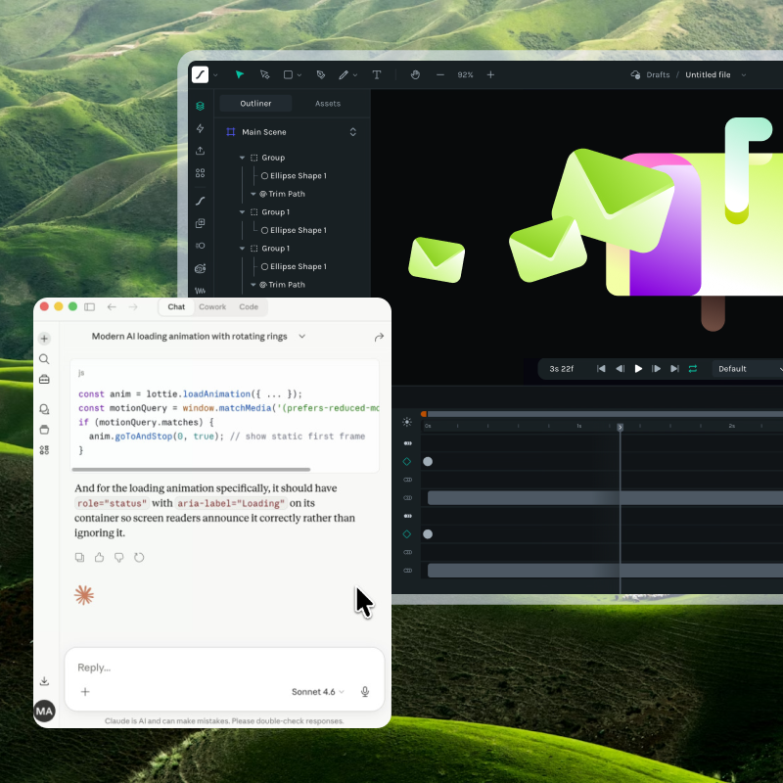Select the first Ellipse Shape 1 layer
The width and height of the screenshot is (783, 783).
tap(298, 176)
